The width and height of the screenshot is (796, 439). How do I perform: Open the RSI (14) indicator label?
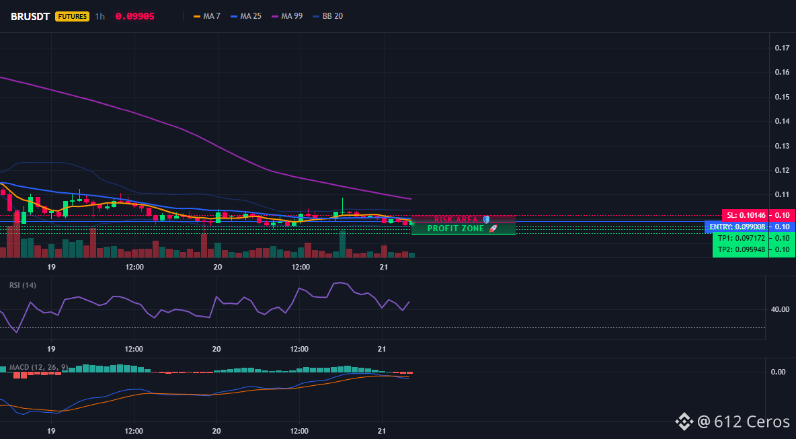23,285
